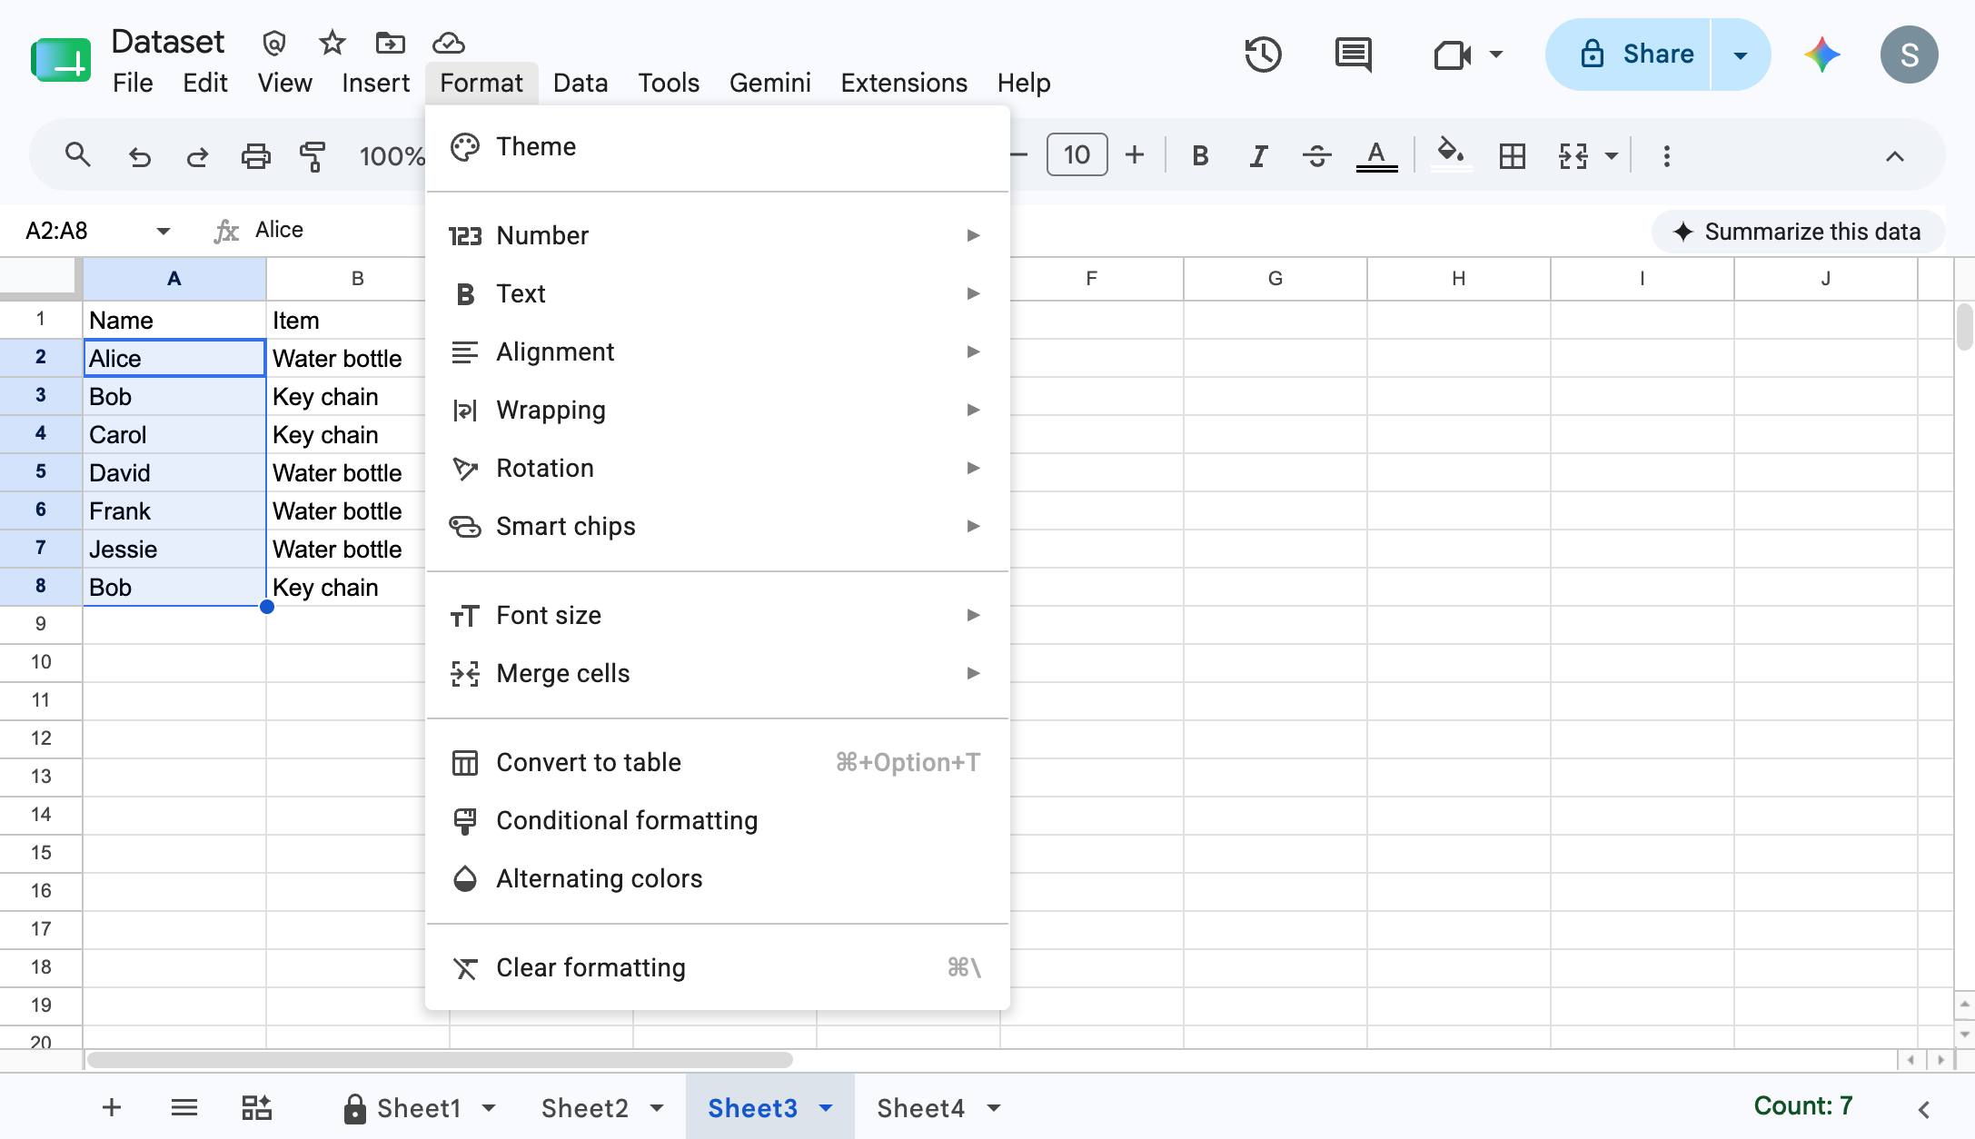Screen dimensions: 1975x1139
Task: Open the Data menu
Action: [x=581, y=83]
